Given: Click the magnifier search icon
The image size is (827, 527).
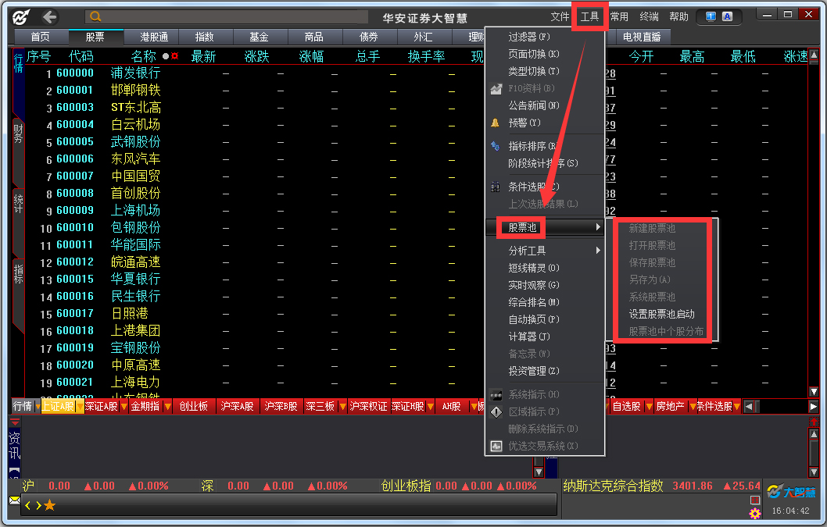Looking at the screenshot, I should 95,17.
